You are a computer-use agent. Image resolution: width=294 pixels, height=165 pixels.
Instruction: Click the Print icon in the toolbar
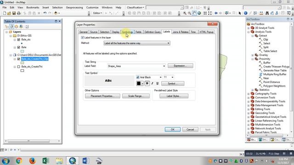19,13
